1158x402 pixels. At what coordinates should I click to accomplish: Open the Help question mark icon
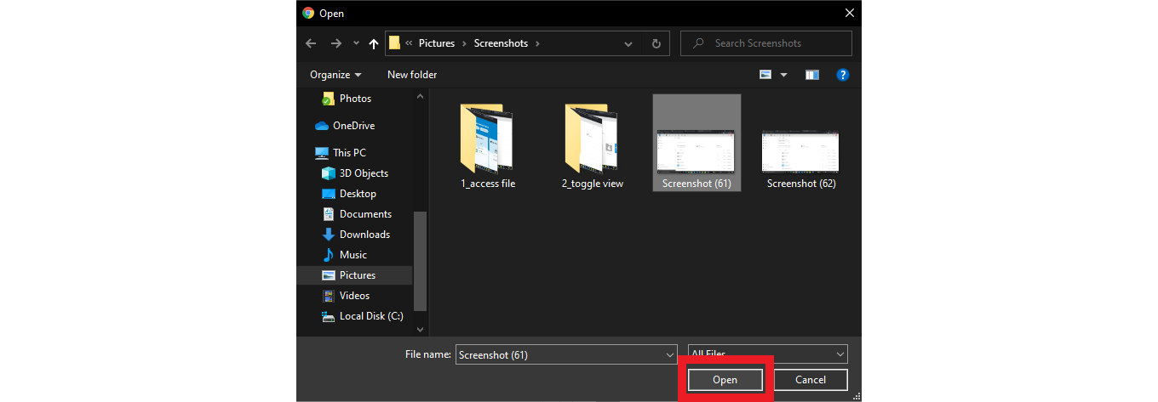842,75
